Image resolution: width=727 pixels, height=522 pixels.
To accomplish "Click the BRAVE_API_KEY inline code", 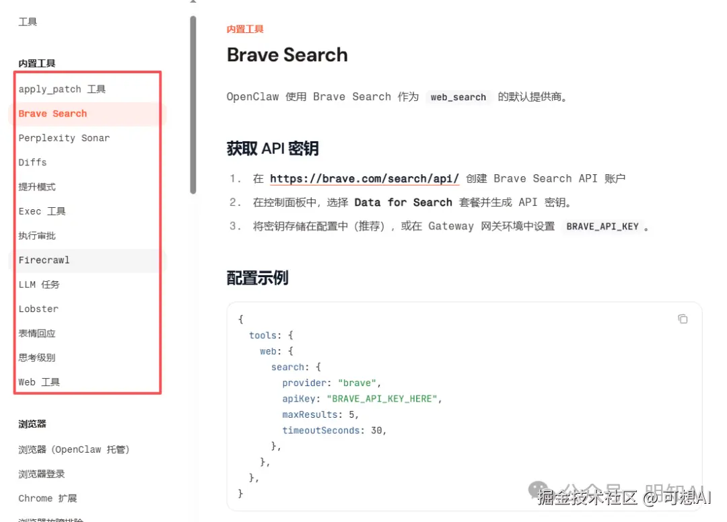I will 602,227.
